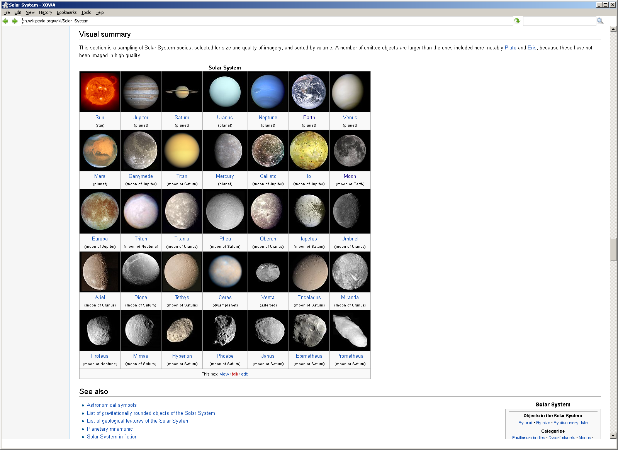Screen dimensions: 618x450
Task: Click the red talk link under the table
Action: (x=235, y=374)
